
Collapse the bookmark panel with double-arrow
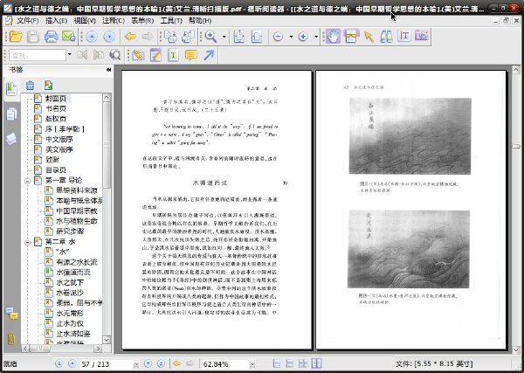click(108, 70)
